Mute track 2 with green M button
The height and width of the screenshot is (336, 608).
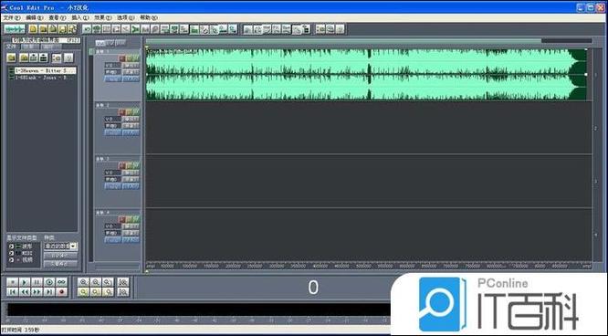pyautogui.click(x=136, y=111)
